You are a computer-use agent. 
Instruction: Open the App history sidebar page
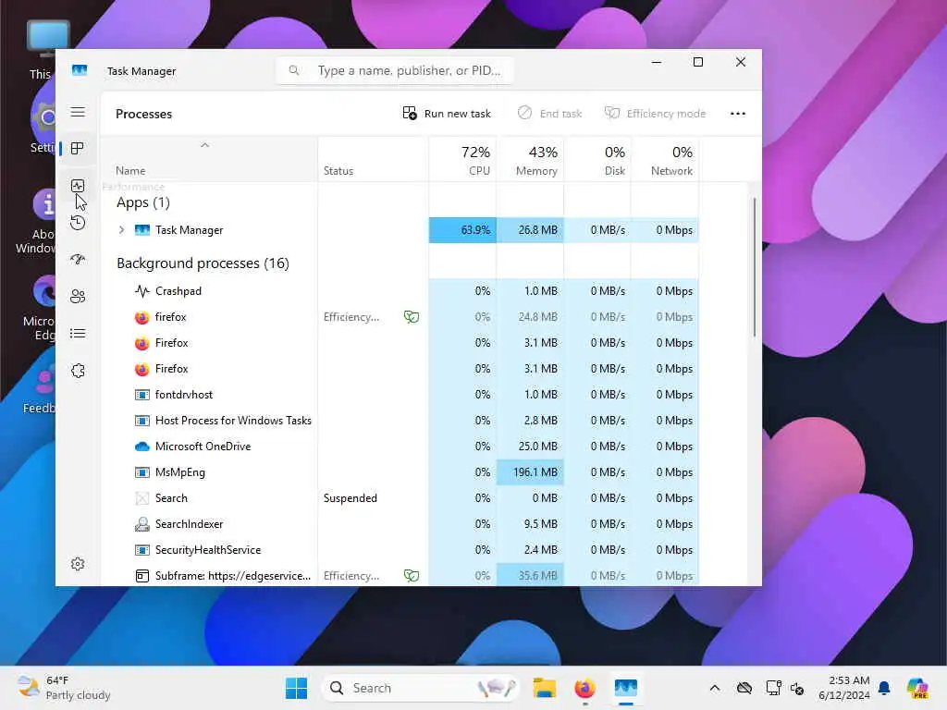coord(78,223)
